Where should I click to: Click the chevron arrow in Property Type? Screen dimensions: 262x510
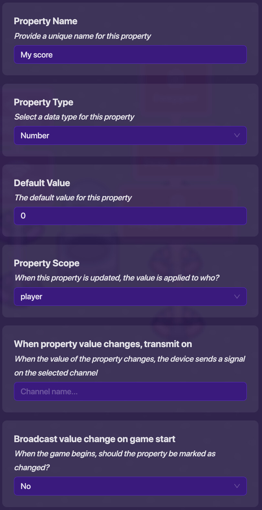[x=237, y=135]
